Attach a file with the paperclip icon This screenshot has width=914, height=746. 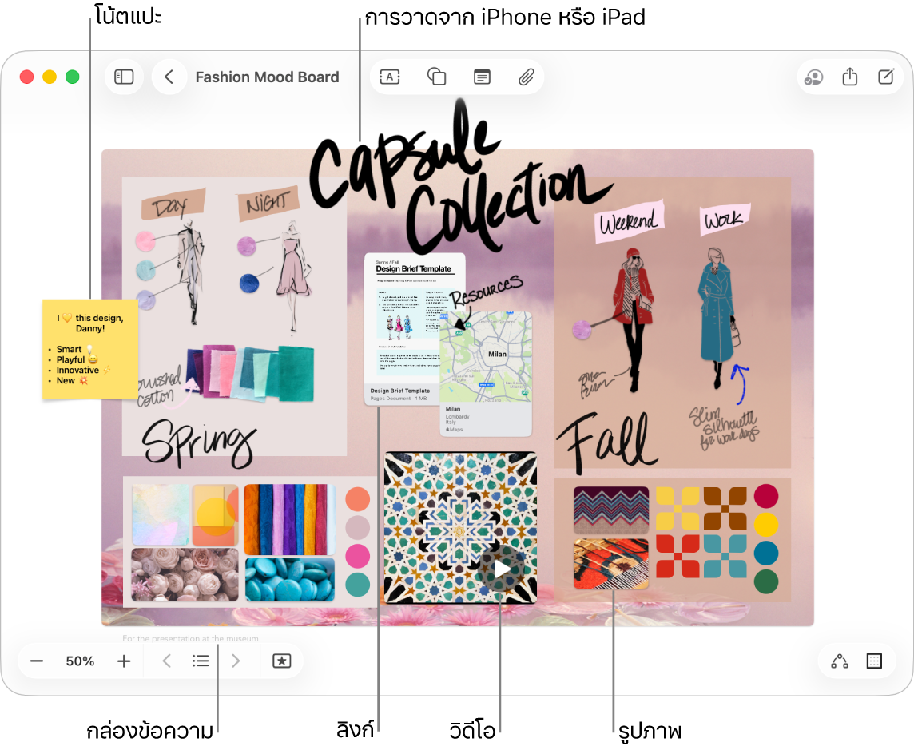pyautogui.click(x=525, y=77)
